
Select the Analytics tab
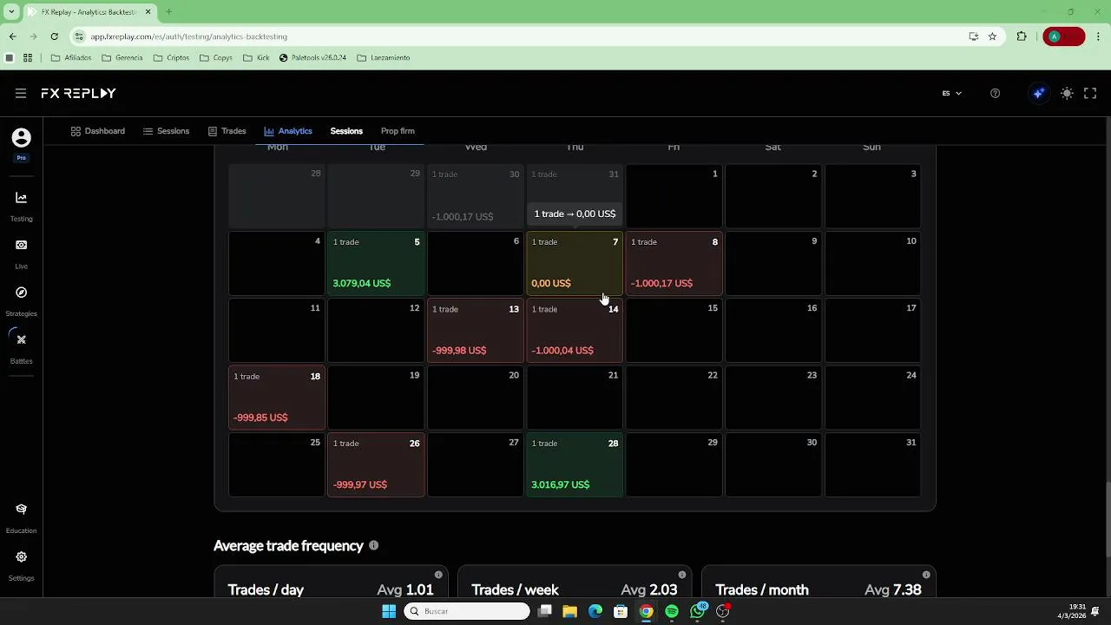click(x=288, y=131)
